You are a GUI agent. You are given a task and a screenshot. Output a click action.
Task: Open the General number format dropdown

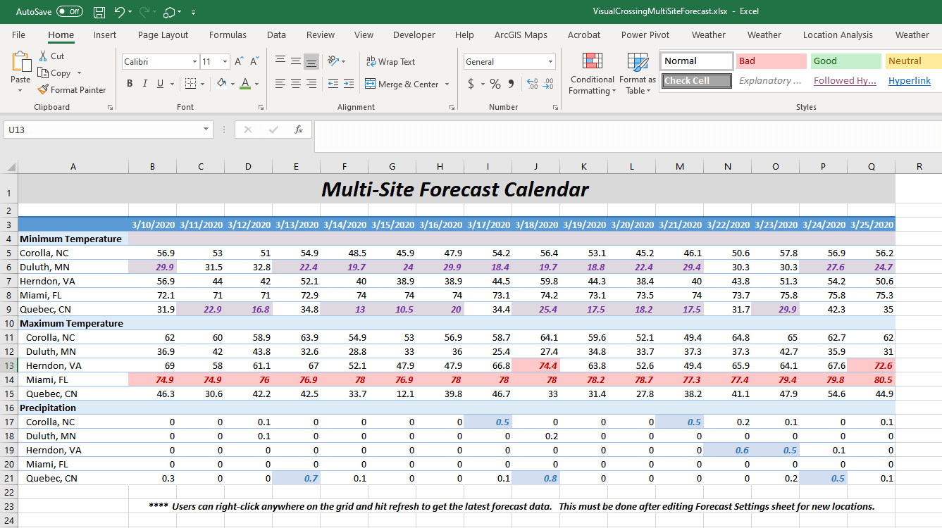550,62
